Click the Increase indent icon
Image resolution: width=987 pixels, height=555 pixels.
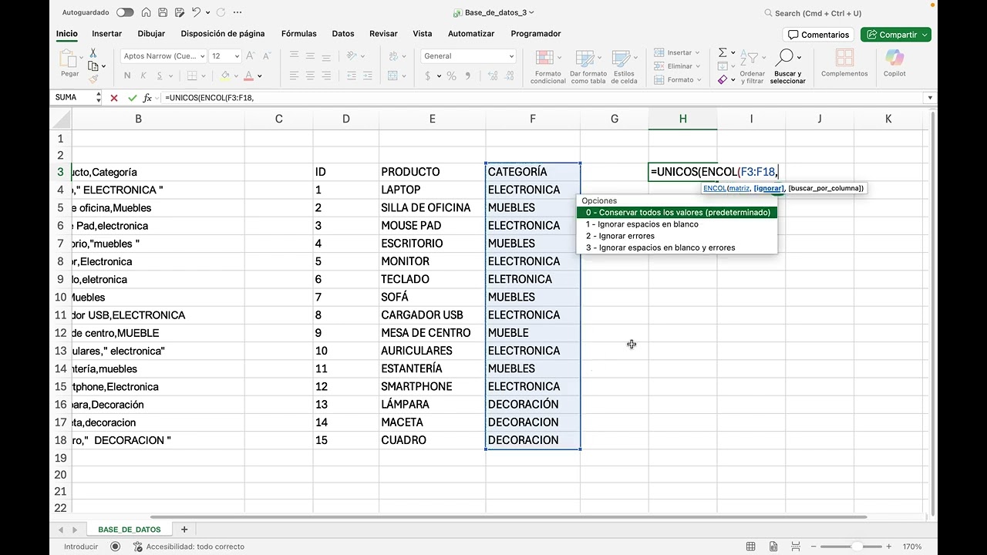pyautogui.click(x=369, y=76)
